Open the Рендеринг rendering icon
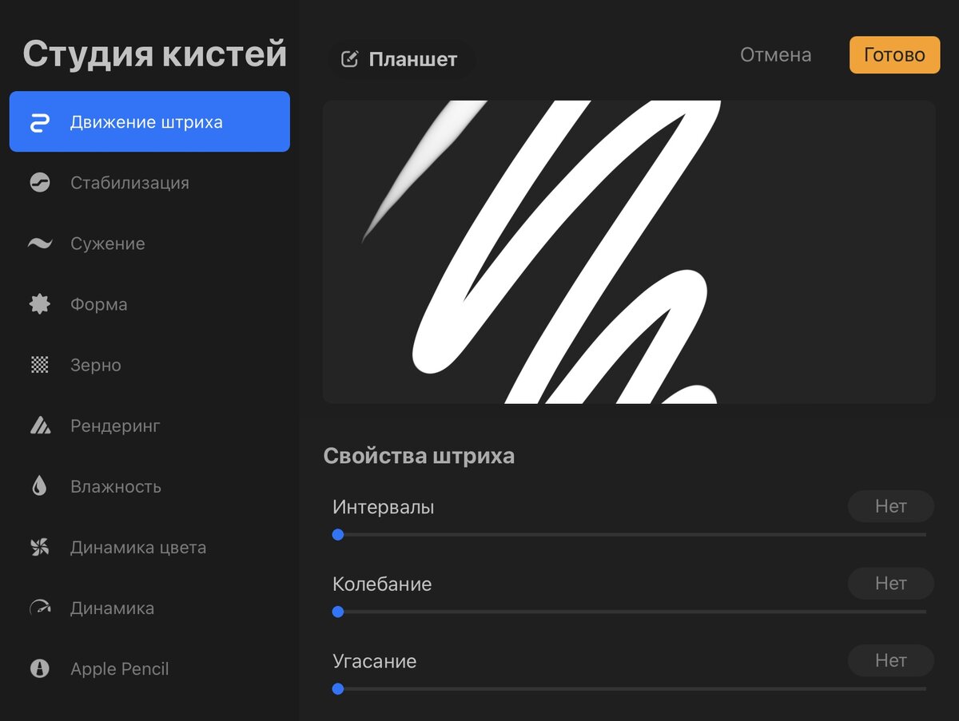Image resolution: width=959 pixels, height=721 pixels. click(x=38, y=426)
